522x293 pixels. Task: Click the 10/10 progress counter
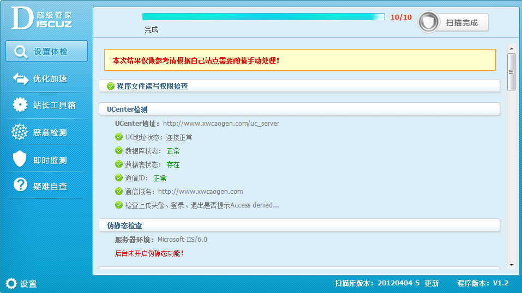(401, 17)
